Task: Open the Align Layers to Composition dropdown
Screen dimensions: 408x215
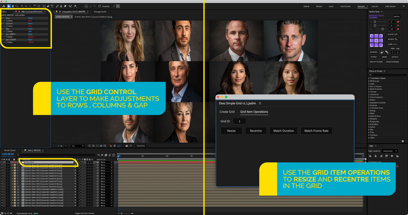Action: coord(390,151)
